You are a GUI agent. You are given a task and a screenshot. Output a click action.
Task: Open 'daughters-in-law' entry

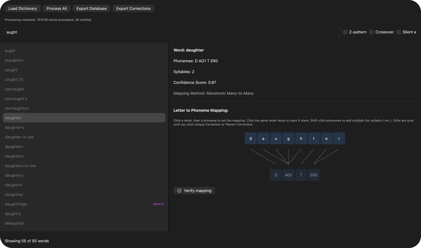click(84, 166)
